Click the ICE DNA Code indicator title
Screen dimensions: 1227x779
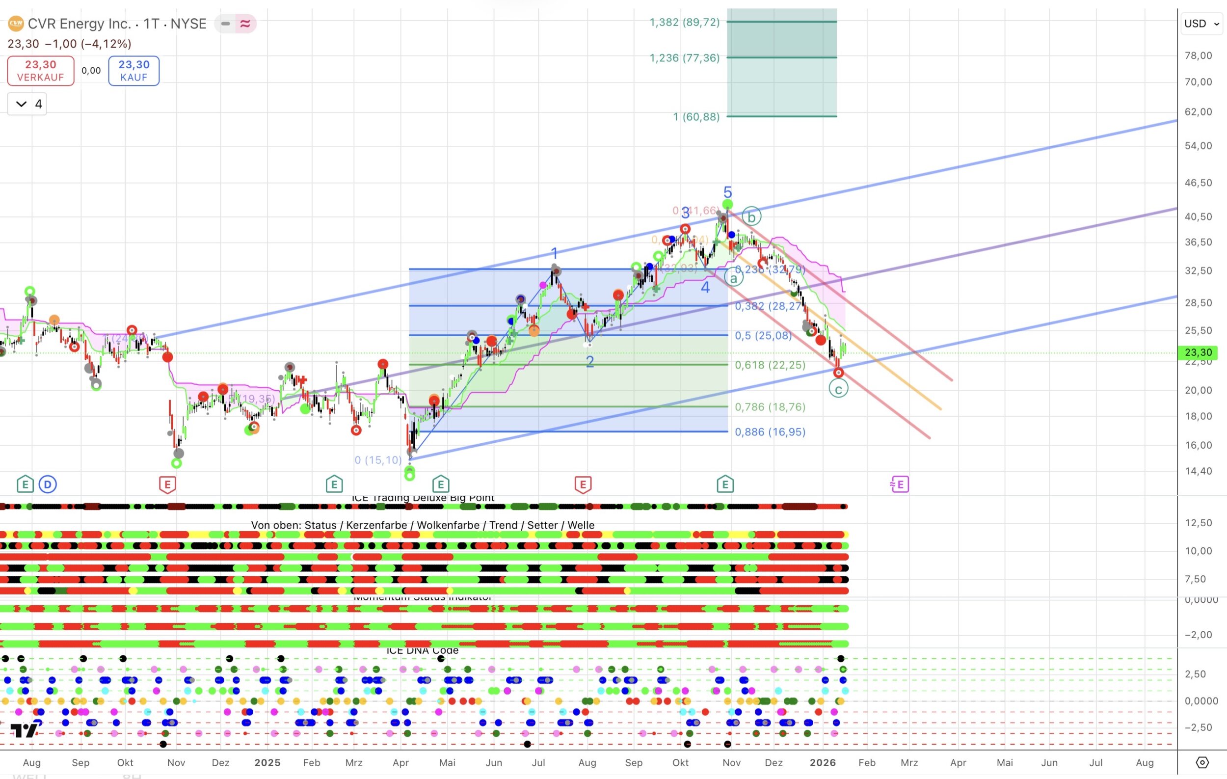tap(422, 650)
